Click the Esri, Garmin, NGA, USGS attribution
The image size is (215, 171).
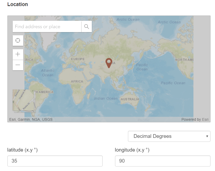[x=31, y=119]
